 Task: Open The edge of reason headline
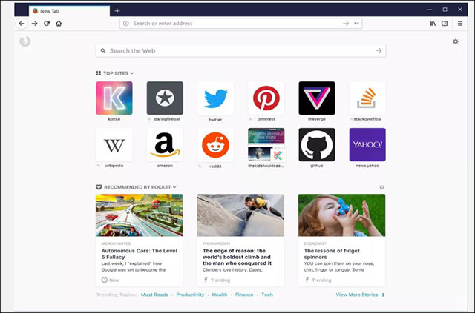pos(237,257)
